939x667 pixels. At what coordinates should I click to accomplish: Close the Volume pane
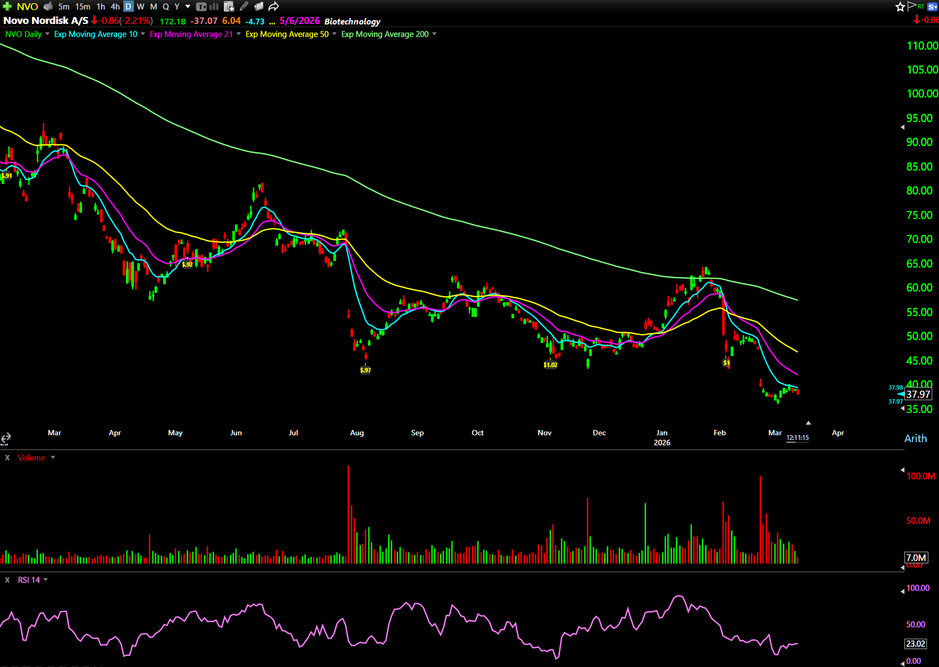(7, 458)
